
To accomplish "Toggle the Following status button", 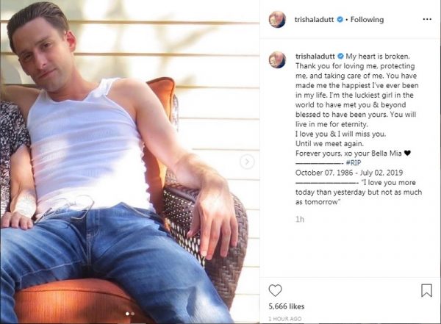I will click(x=367, y=20).
